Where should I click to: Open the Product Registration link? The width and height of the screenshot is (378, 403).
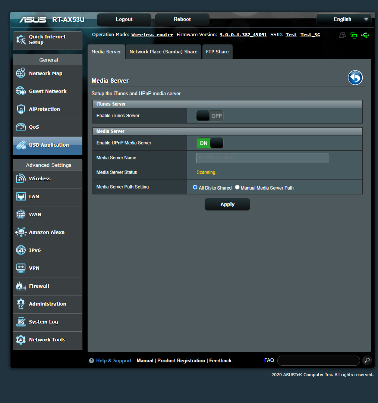pyautogui.click(x=181, y=360)
